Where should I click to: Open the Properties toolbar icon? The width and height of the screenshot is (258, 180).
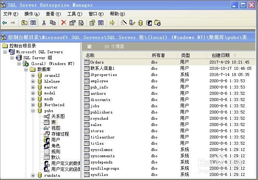tap(73, 23)
